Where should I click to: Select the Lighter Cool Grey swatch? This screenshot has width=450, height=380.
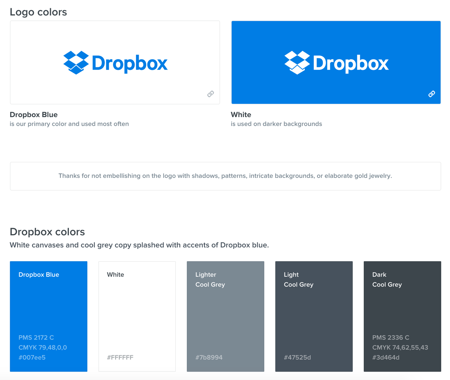point(225,316)
